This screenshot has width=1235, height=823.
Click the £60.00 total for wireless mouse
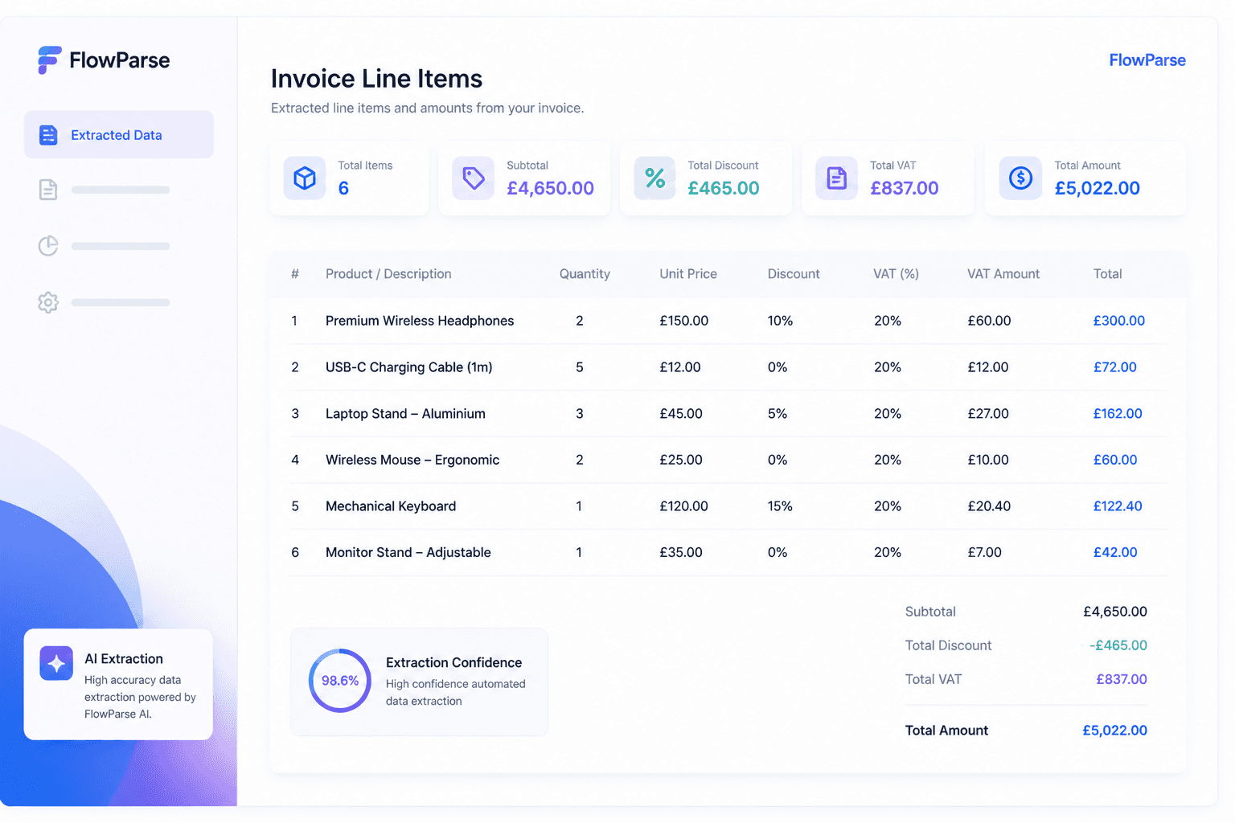click(x=1115, y=460)
